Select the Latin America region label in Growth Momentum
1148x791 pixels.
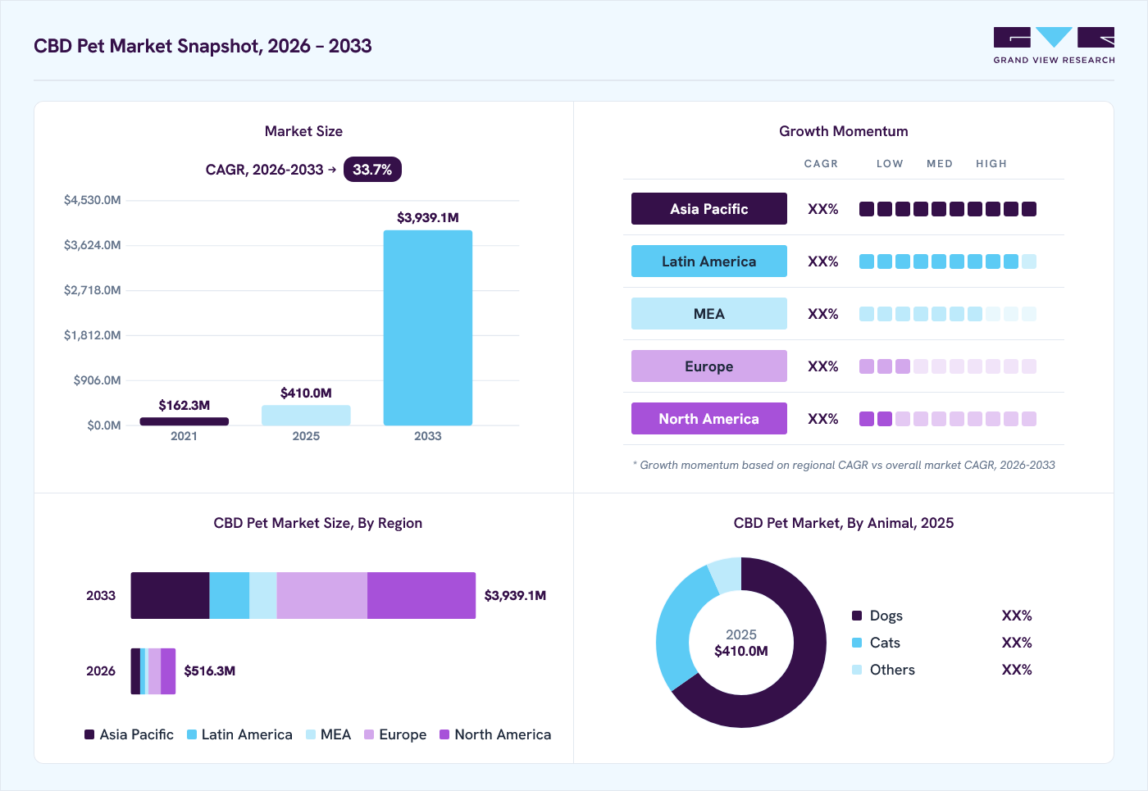pos(709,261)
